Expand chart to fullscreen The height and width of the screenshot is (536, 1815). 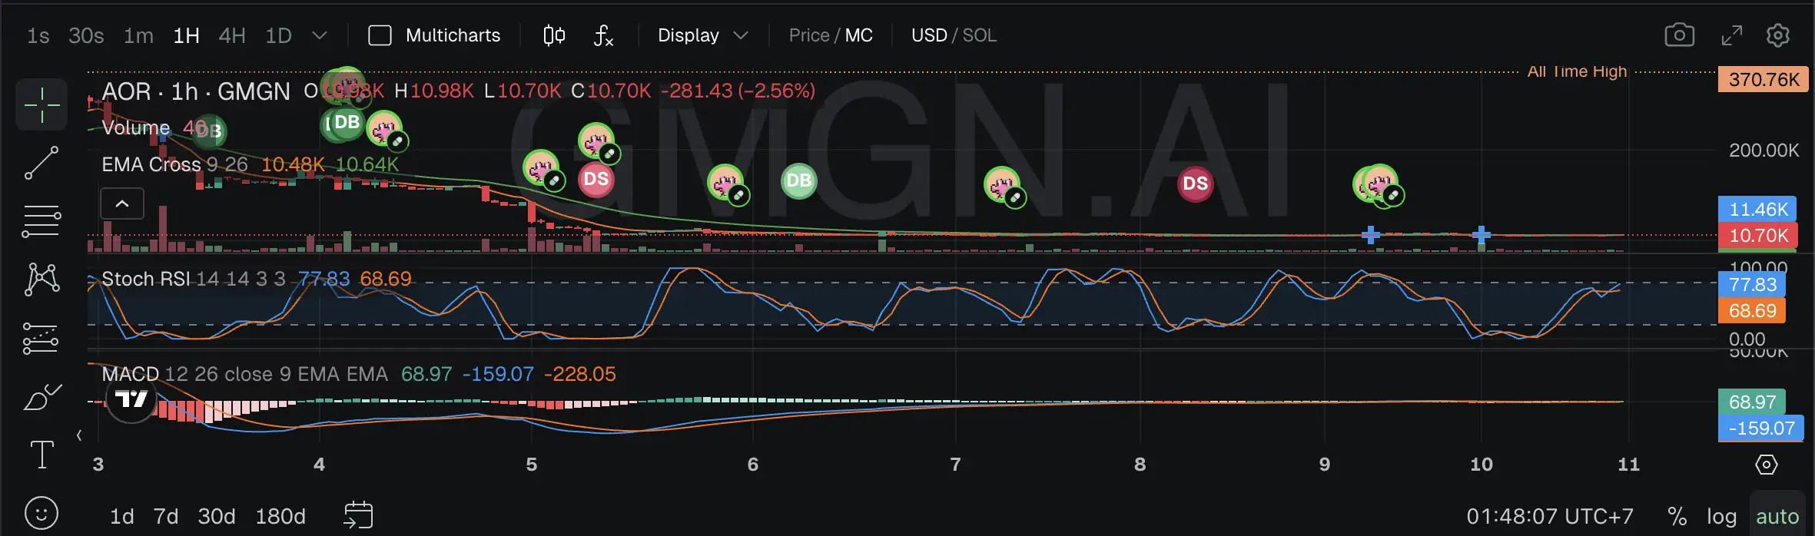click(1731, 35)
